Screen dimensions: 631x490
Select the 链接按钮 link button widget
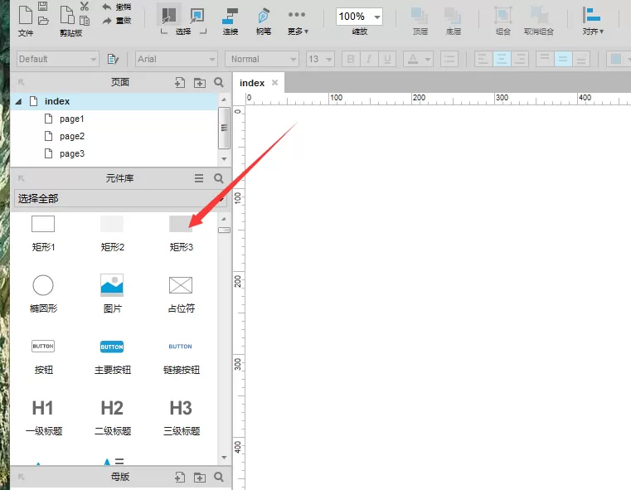pos(181,357)
